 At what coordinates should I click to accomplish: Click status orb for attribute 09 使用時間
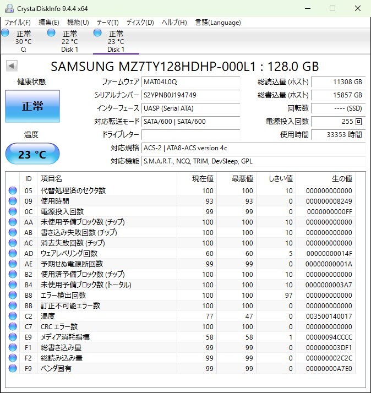tap(13, 201)
